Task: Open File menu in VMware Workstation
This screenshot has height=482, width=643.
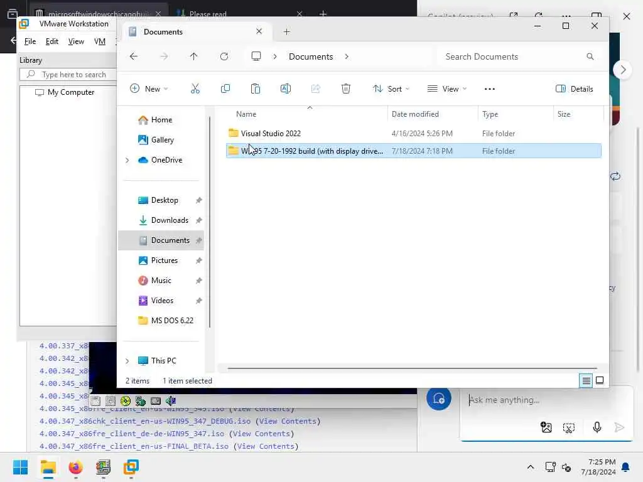Action: [30, 41]
